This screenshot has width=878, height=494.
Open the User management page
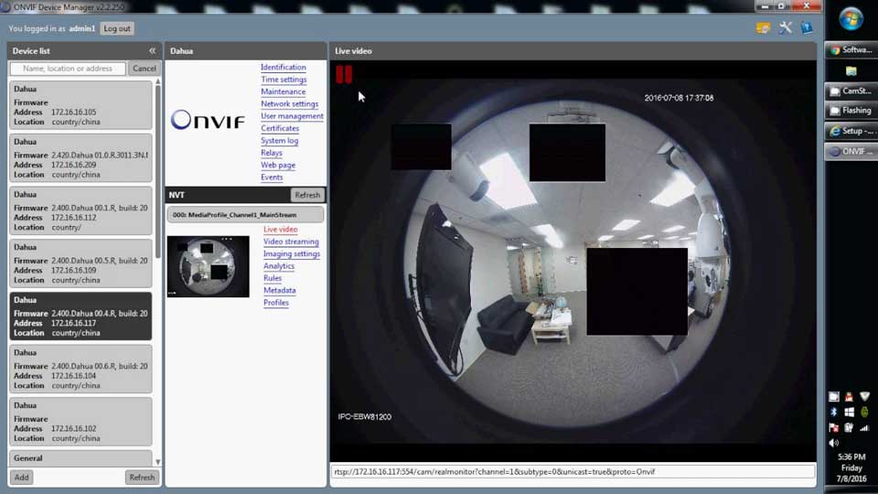(292, 116)
